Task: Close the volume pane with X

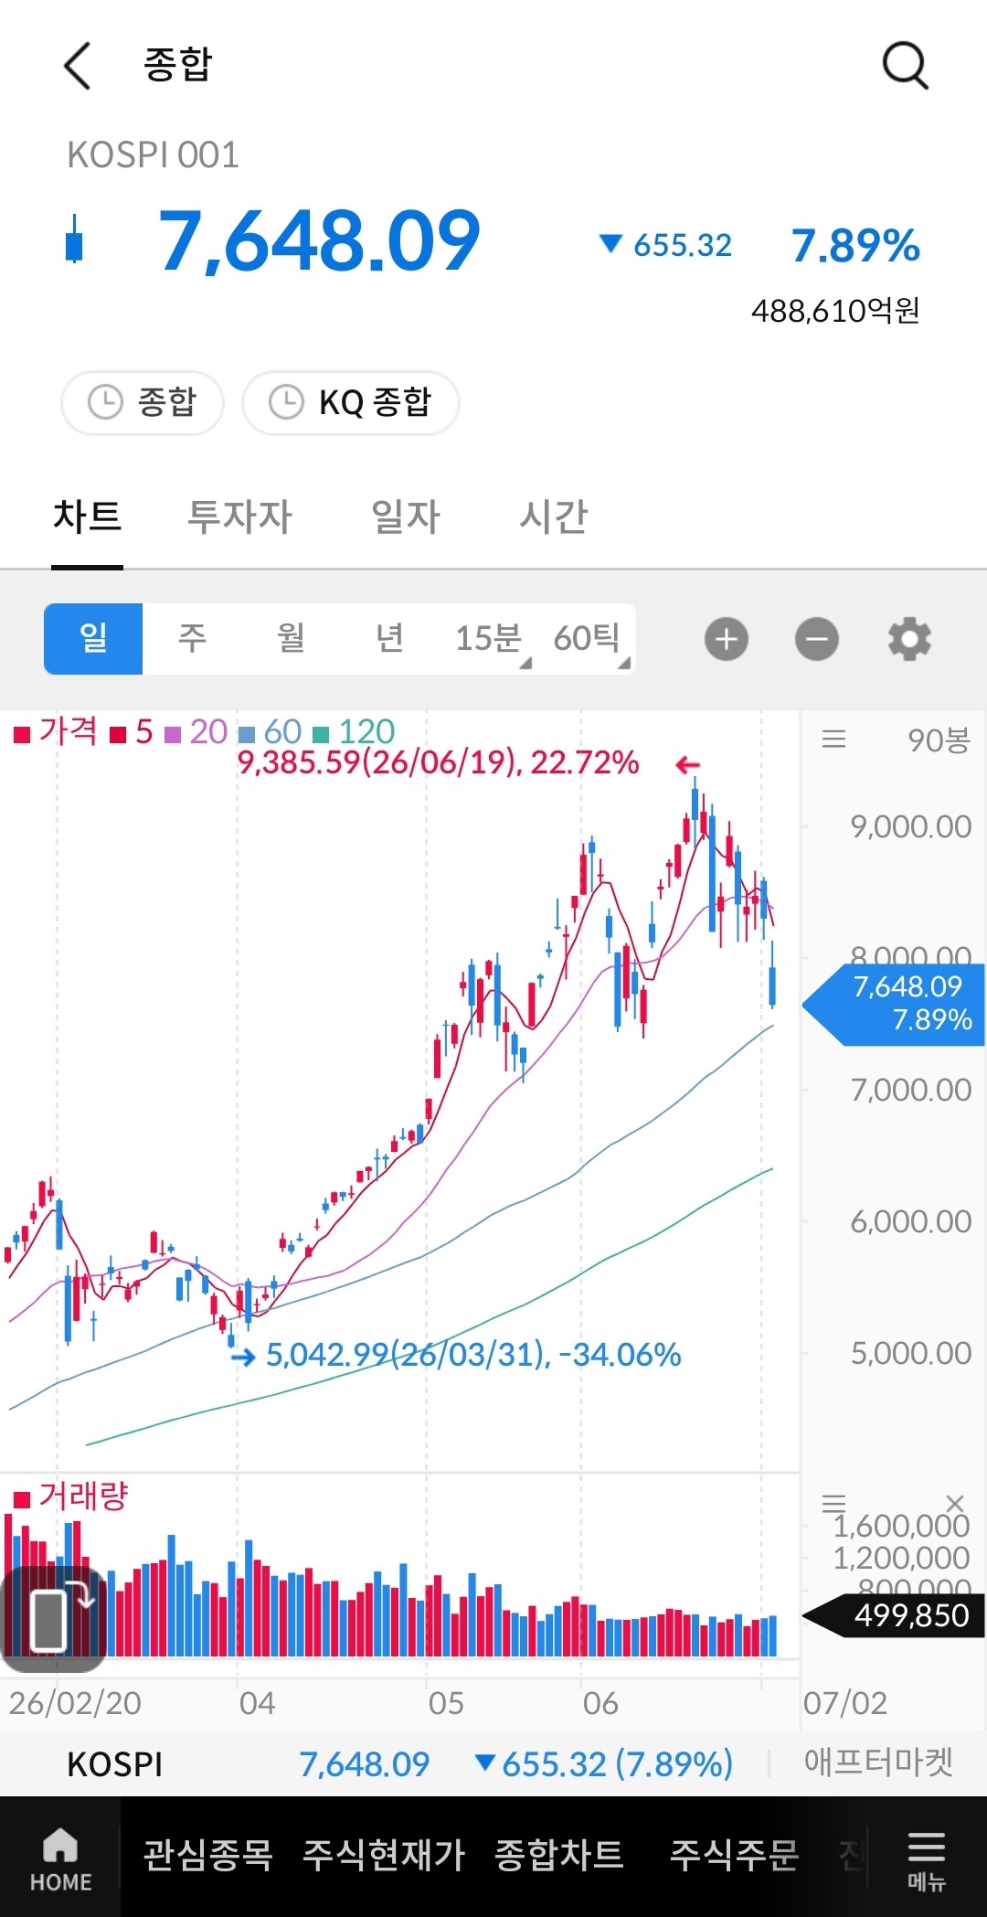Action: click(x=955, y=1503)
